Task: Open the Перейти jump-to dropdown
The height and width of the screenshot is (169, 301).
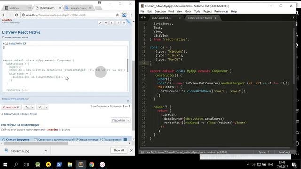Action: pos(120,120)
